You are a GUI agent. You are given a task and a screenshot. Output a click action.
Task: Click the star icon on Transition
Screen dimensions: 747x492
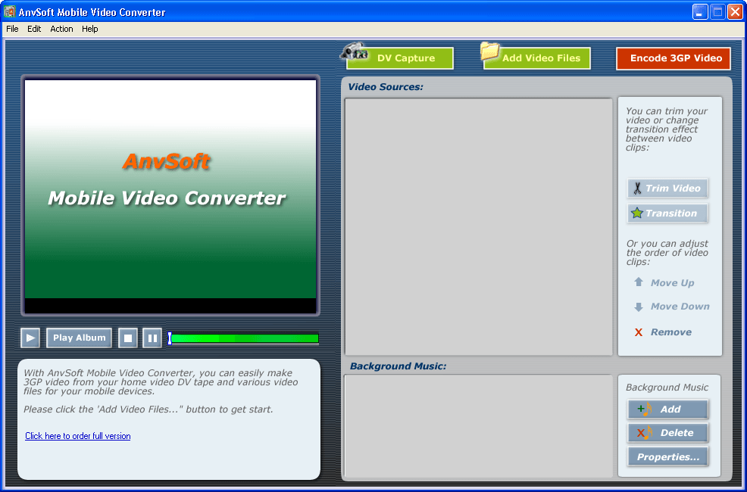[x=637, y=213]
